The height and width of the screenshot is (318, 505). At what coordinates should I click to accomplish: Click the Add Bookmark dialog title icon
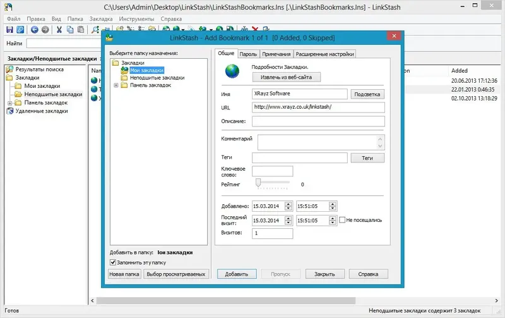pos(109,38)
